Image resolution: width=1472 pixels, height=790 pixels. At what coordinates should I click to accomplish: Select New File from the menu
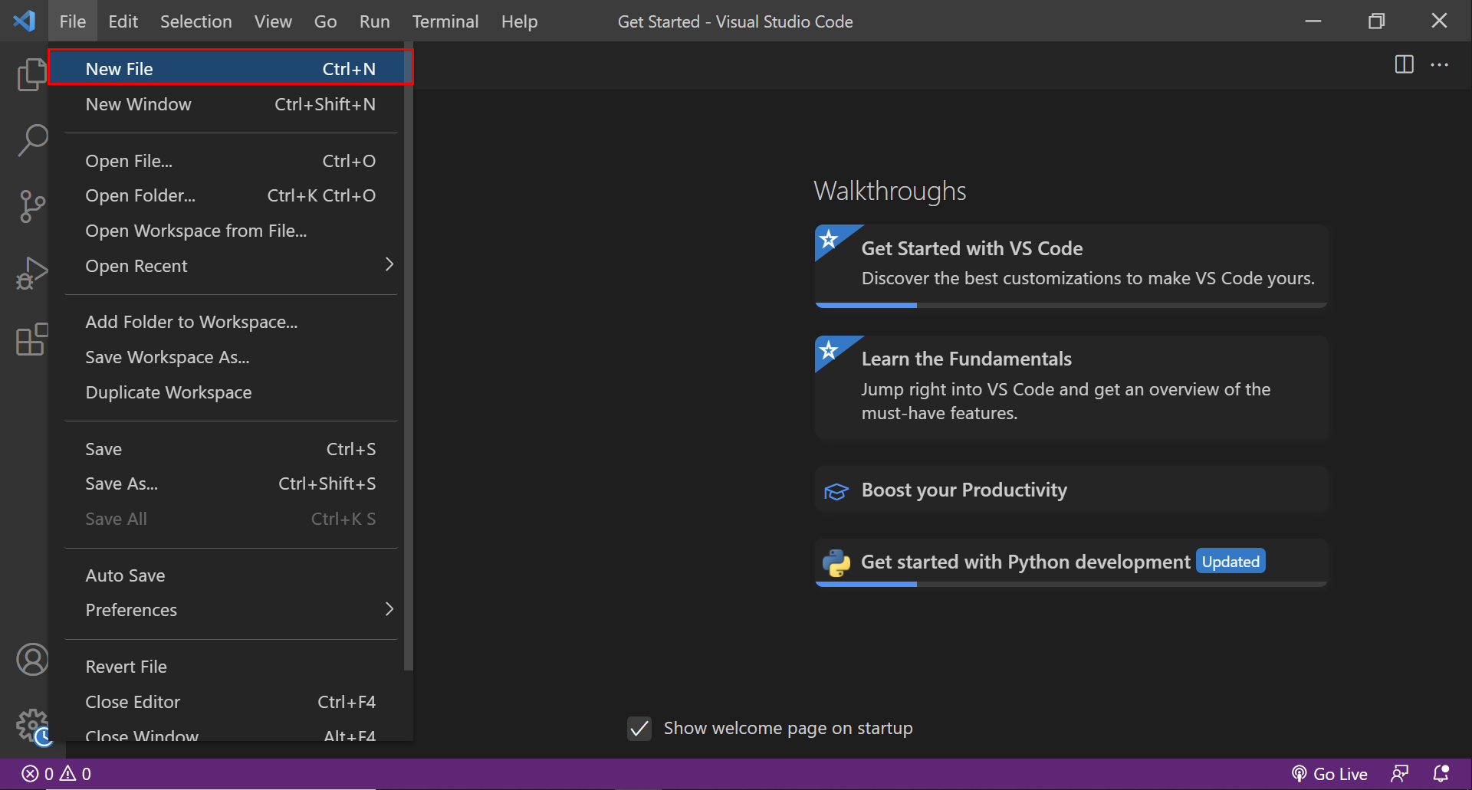231,69
